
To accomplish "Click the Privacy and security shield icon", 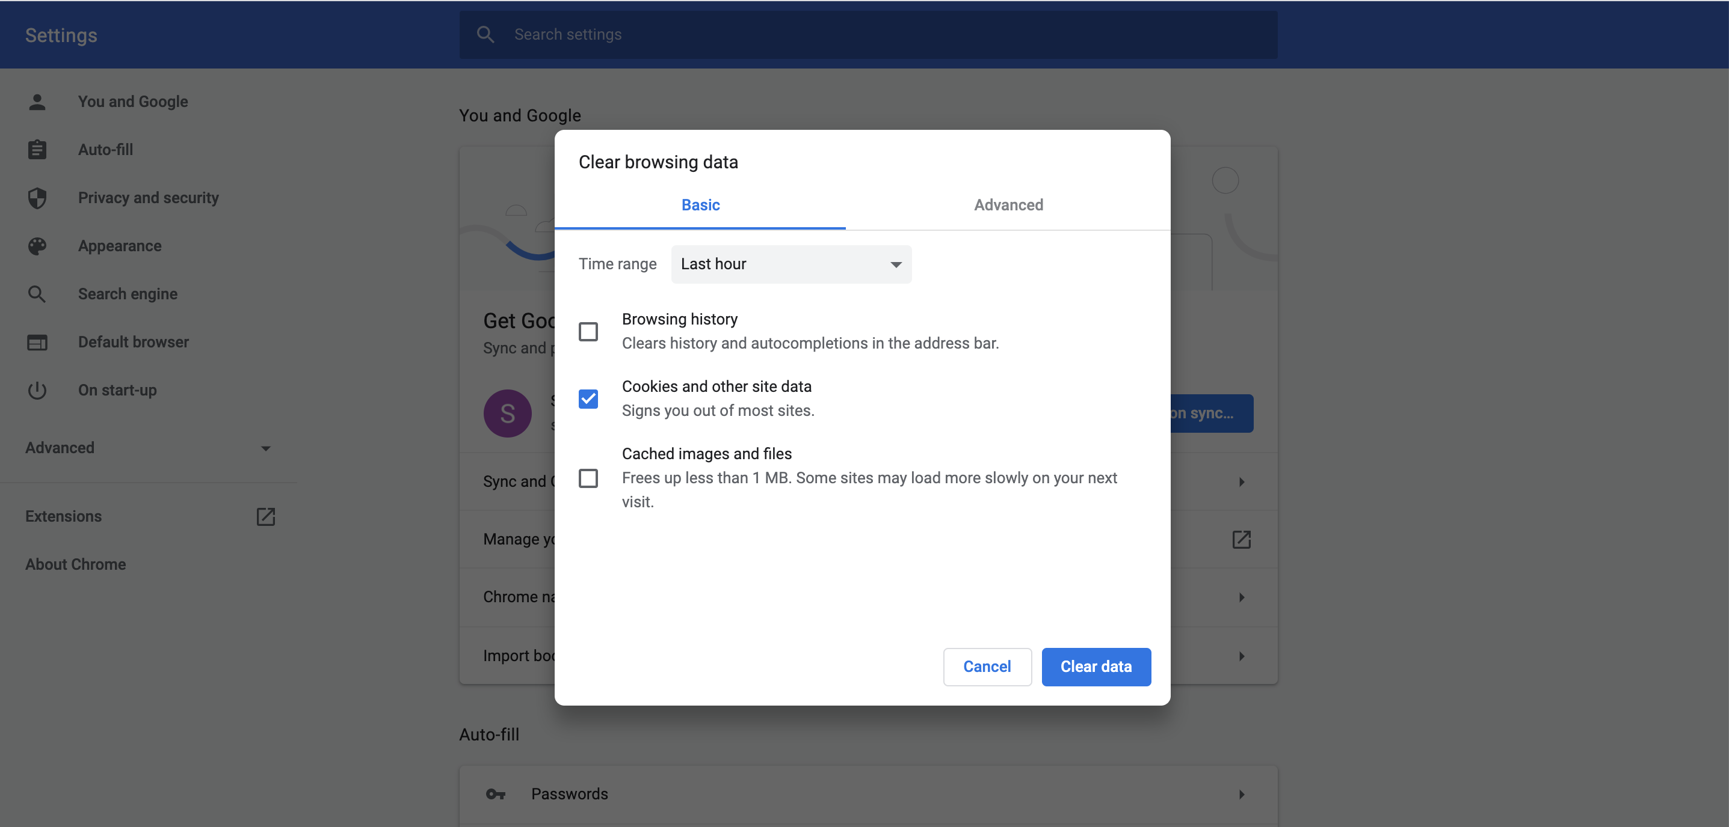I will [37, 198].
